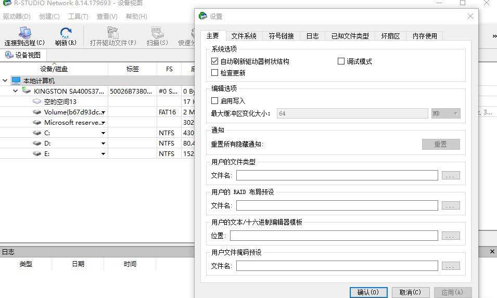Open the MB unit dropdown
The width and height of the screenshot is (497, 298).
[445, 113]
